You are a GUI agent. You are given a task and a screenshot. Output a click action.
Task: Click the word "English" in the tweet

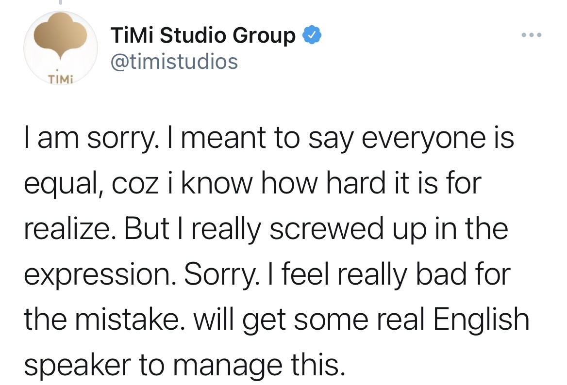pyautogui.click(x=480, y=320)
